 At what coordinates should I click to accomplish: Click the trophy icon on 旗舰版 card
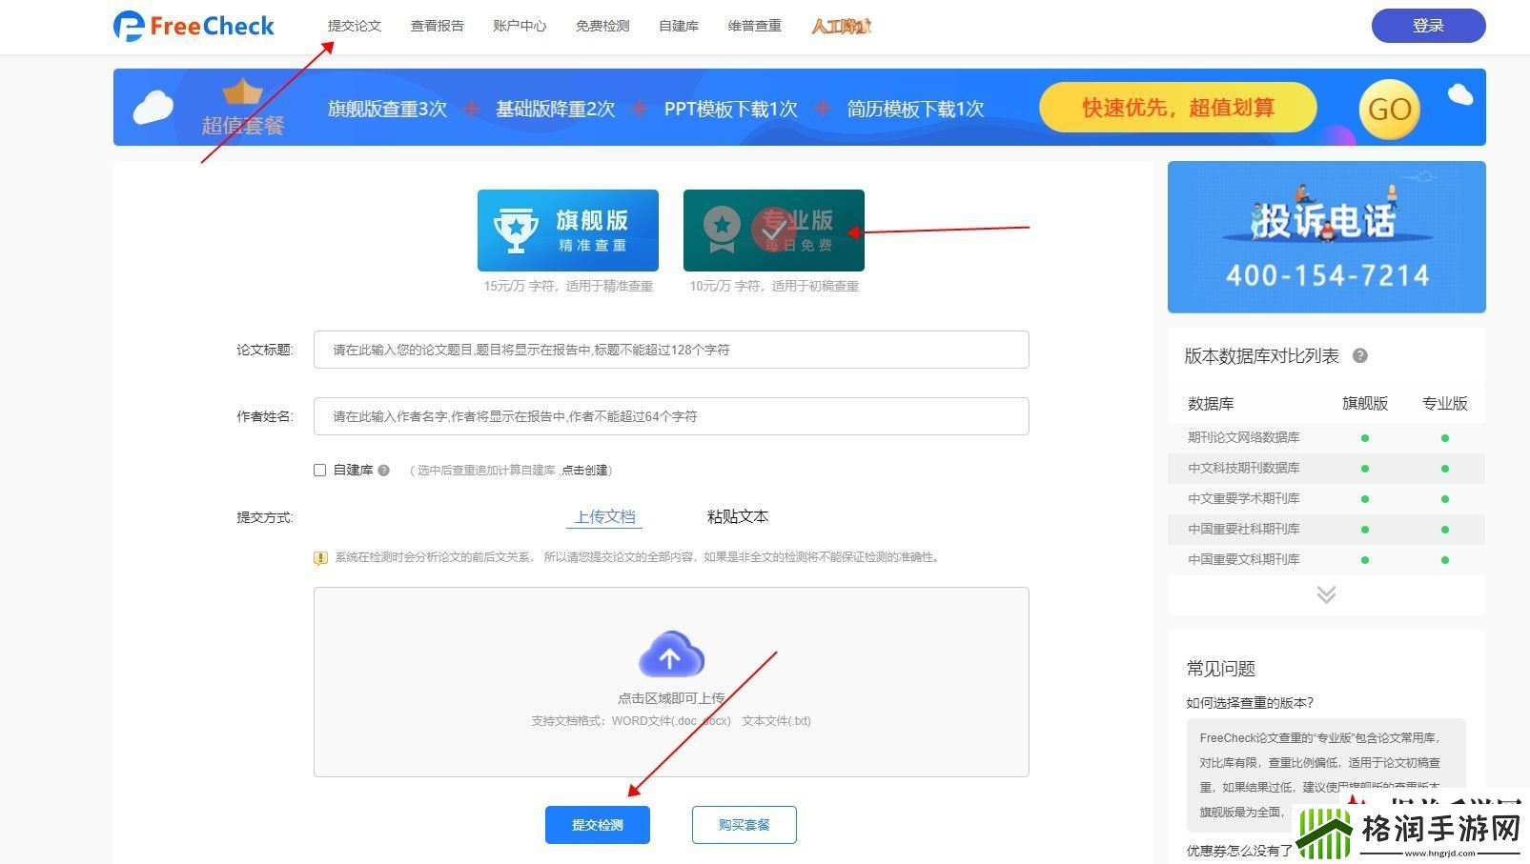coord(516,229)
